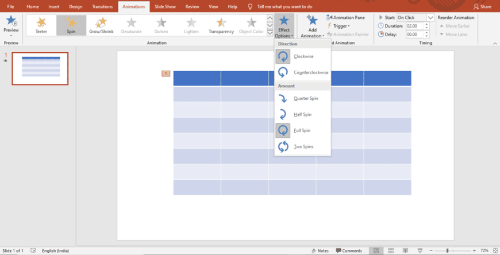Switch to the Transitions tab
The image size is (500, 255).
point(102,6)
